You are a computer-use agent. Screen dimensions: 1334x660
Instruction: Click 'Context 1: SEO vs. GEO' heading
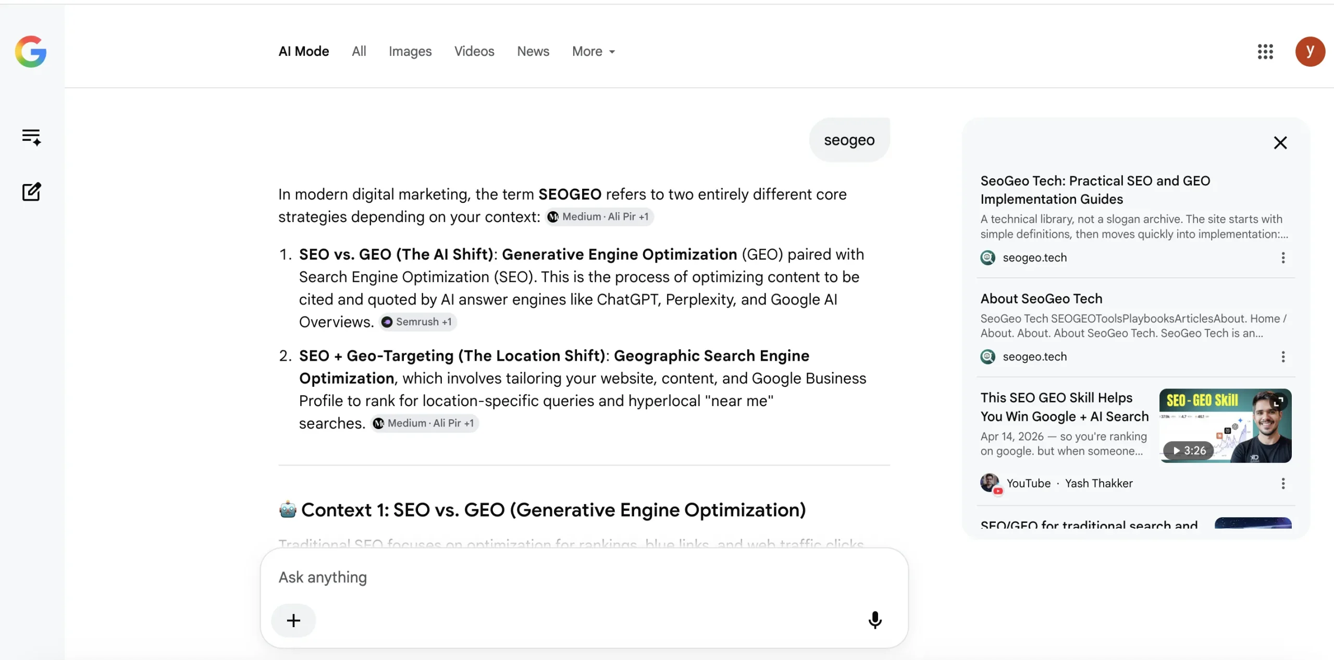click(x=553, y=510)
